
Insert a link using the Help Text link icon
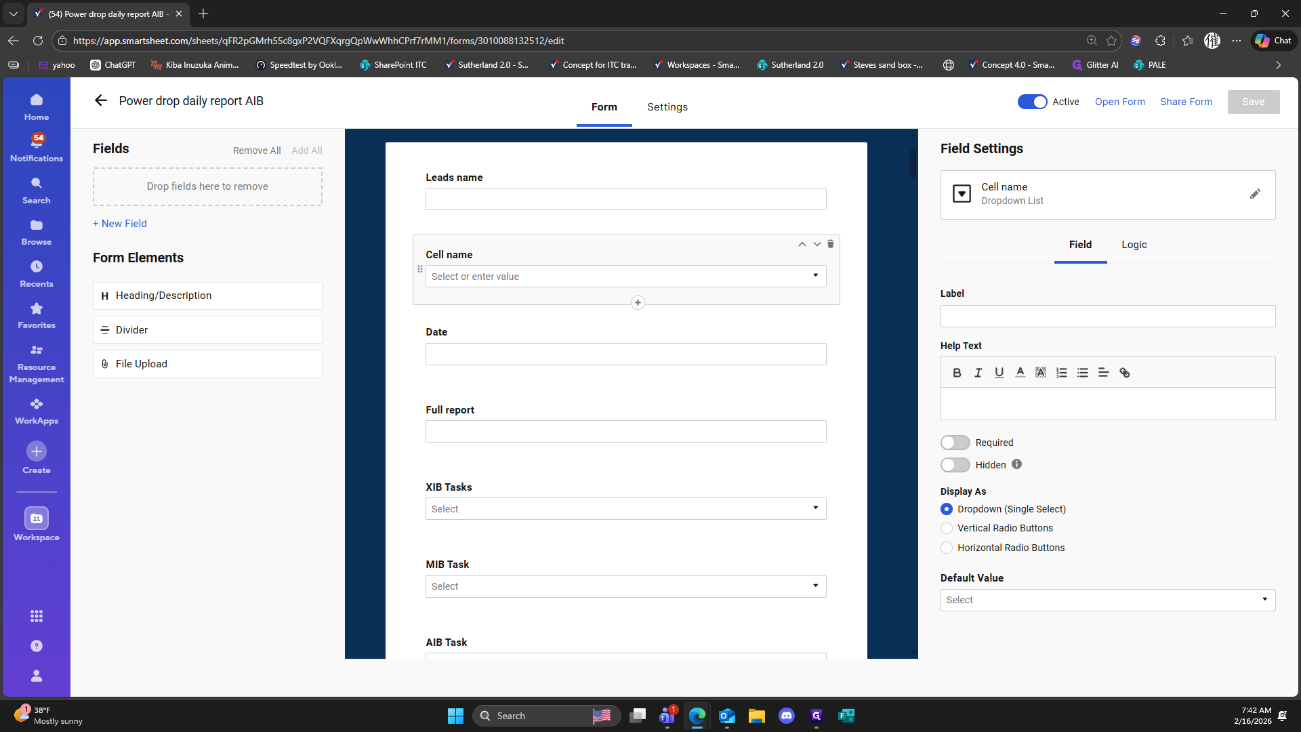pos(1125,373)
